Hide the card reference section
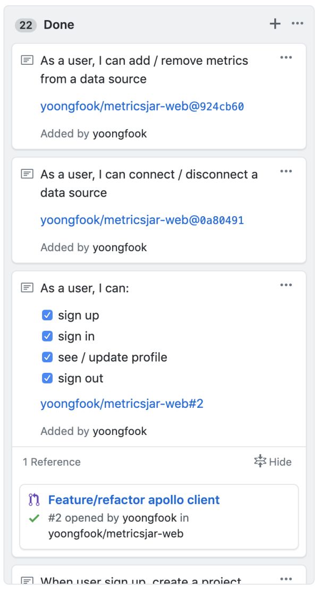Screen dimensions: 319x589 pyautogui.click(x=273, y=462)
